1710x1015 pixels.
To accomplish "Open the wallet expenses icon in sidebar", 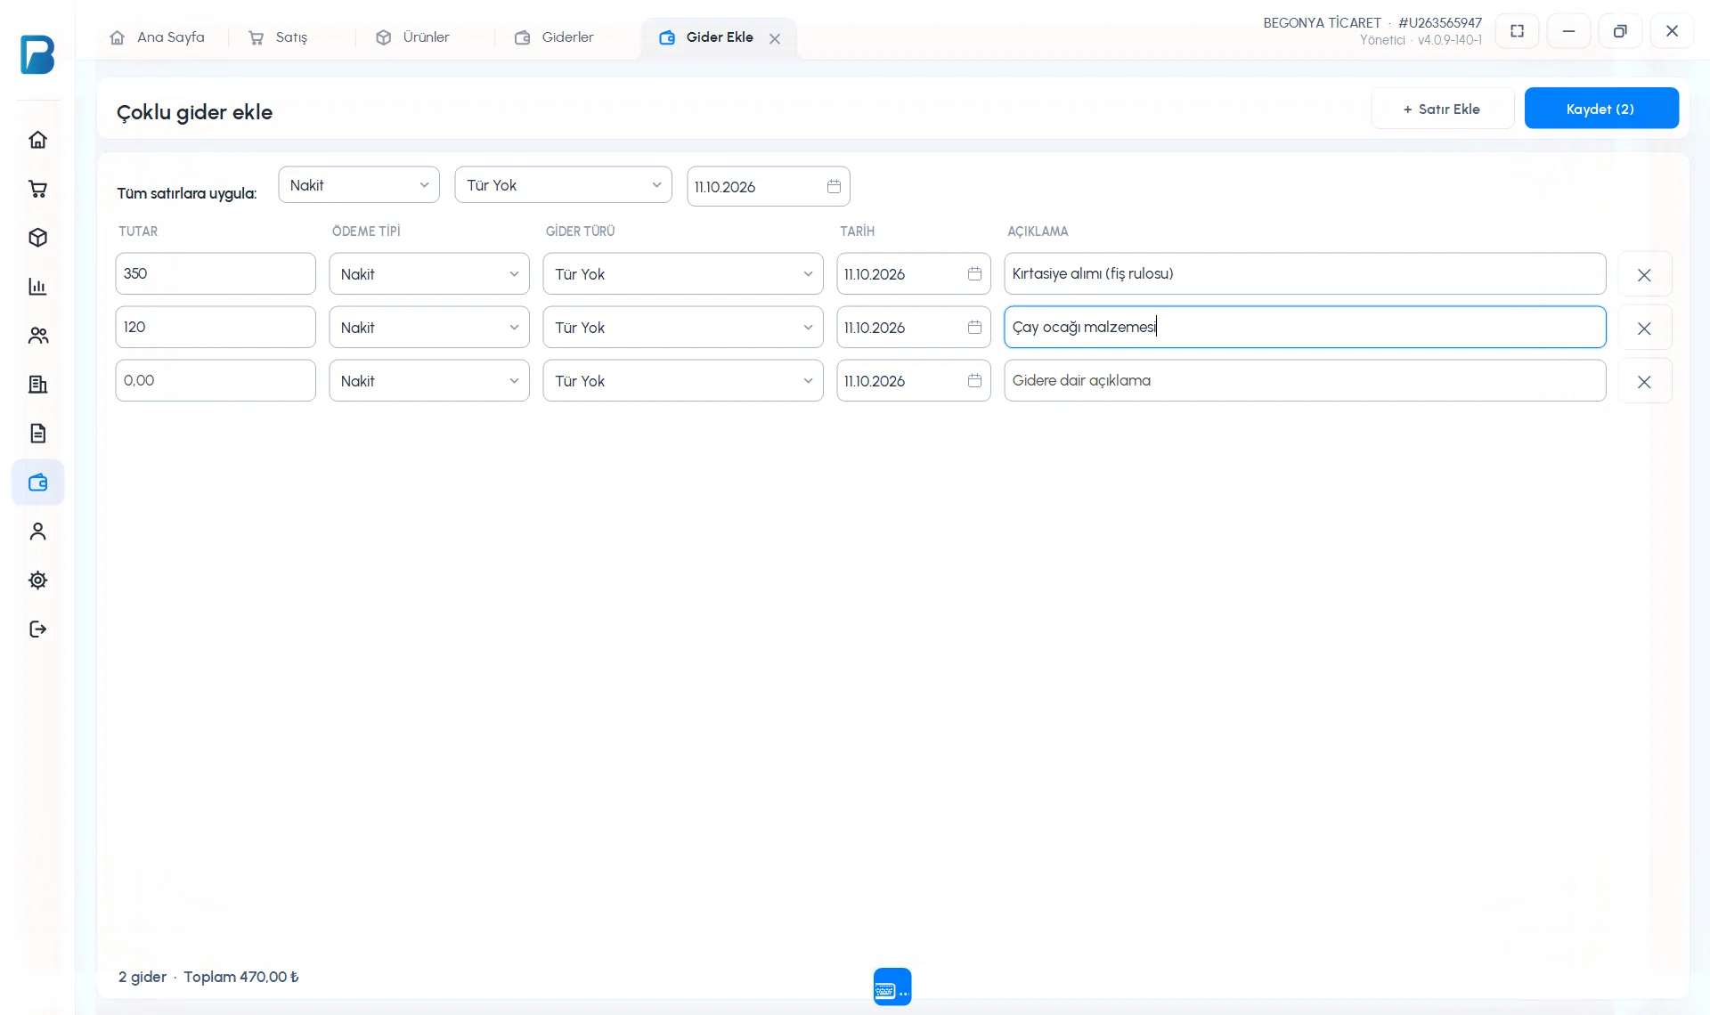I will coord(37,483).
